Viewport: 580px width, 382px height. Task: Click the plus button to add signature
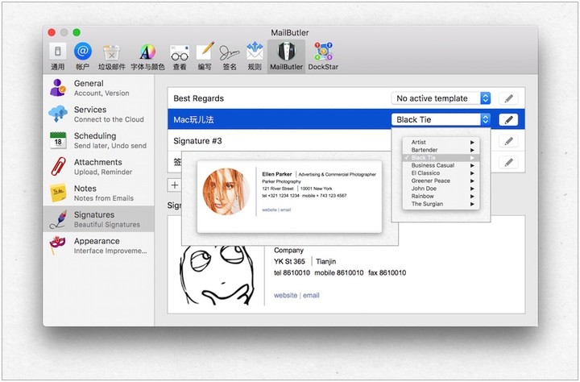coord(175,185)
